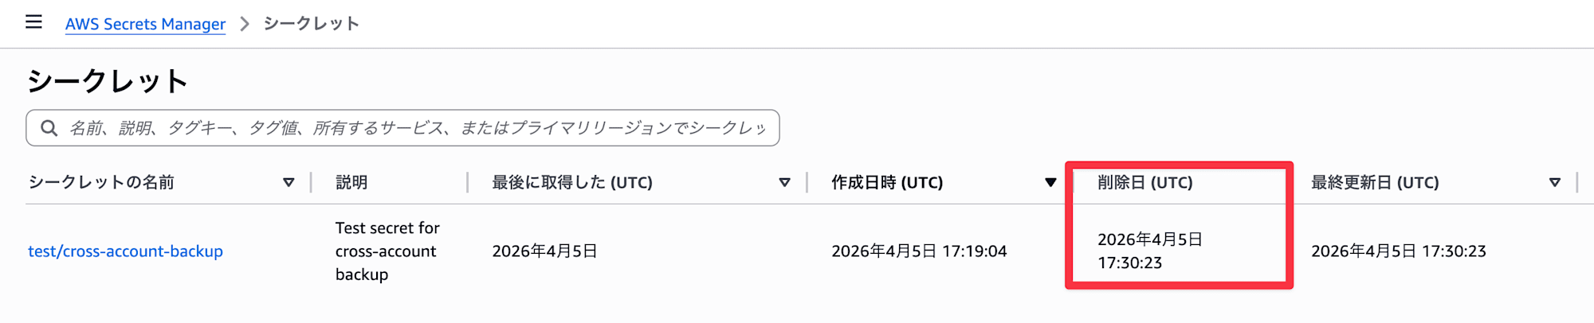This screenshot has height=323, width=1594.
Task: Click the 最後に取得した (UTC) sort arrow
Action: click(784, 183)
